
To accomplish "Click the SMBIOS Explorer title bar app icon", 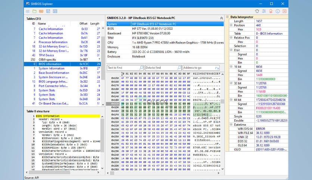I will coord(28,4).
